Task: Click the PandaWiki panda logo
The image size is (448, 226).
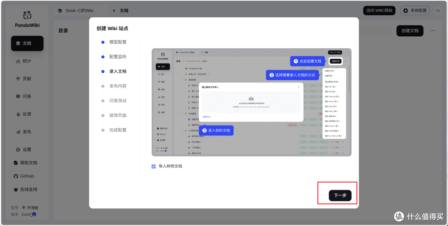Action: 27,15
